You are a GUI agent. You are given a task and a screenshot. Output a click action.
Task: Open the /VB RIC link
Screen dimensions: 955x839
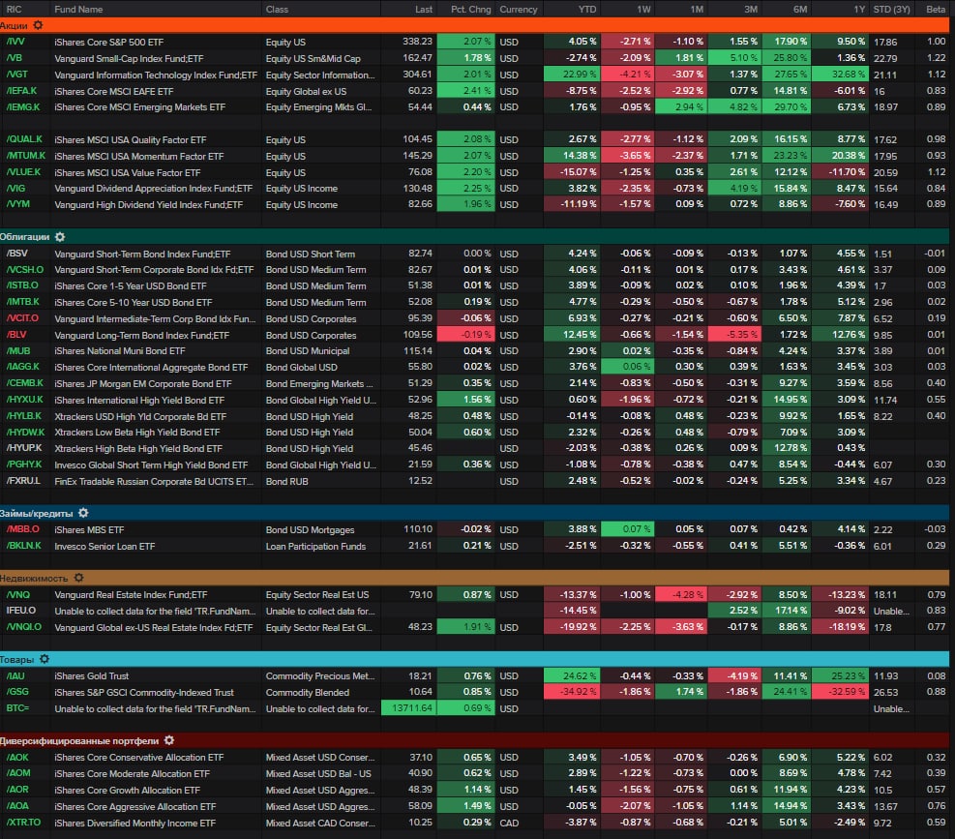coord(14,58)
